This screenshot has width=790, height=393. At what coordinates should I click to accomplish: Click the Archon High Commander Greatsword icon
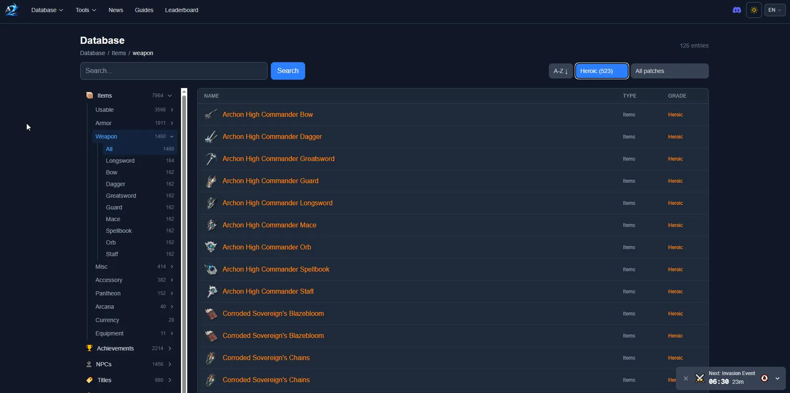pyautogui.click(x=211, y=159)
